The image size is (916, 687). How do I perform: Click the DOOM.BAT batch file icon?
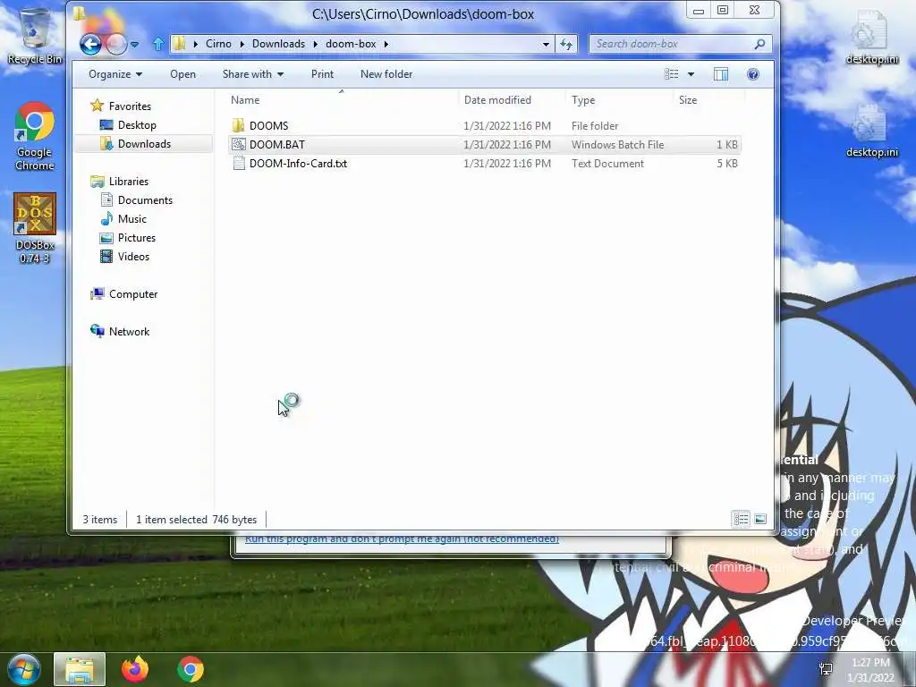pyautogui.click(x=238, y=144)
